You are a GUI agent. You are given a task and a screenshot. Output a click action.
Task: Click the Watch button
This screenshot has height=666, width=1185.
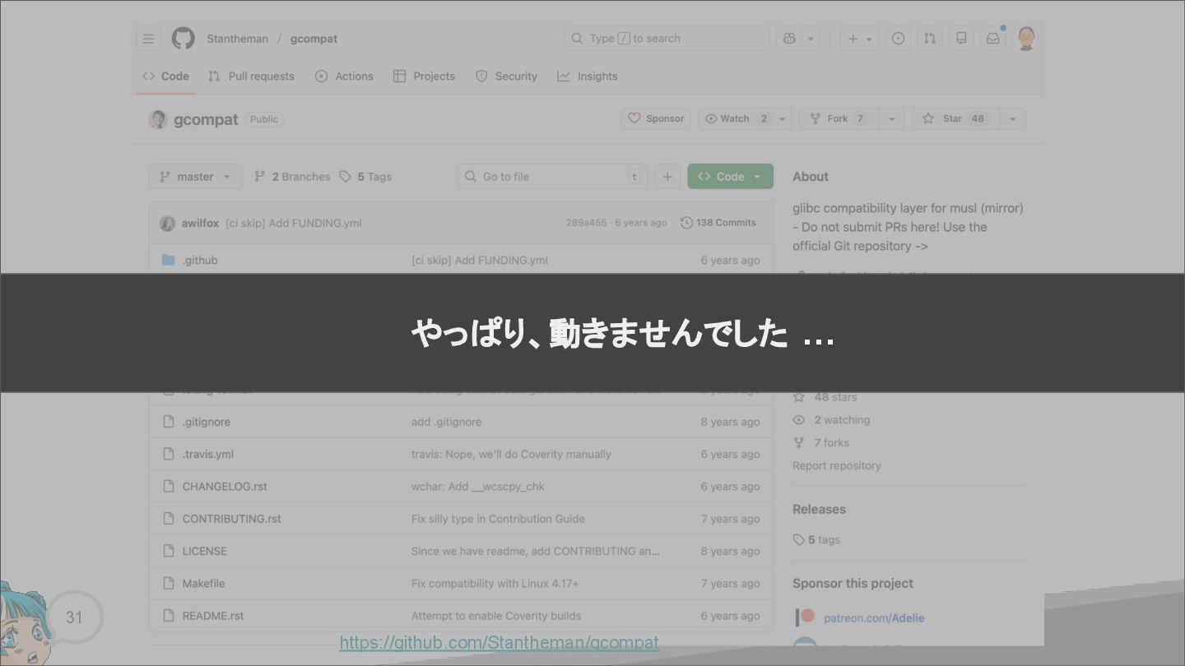[x=737, y=118]
